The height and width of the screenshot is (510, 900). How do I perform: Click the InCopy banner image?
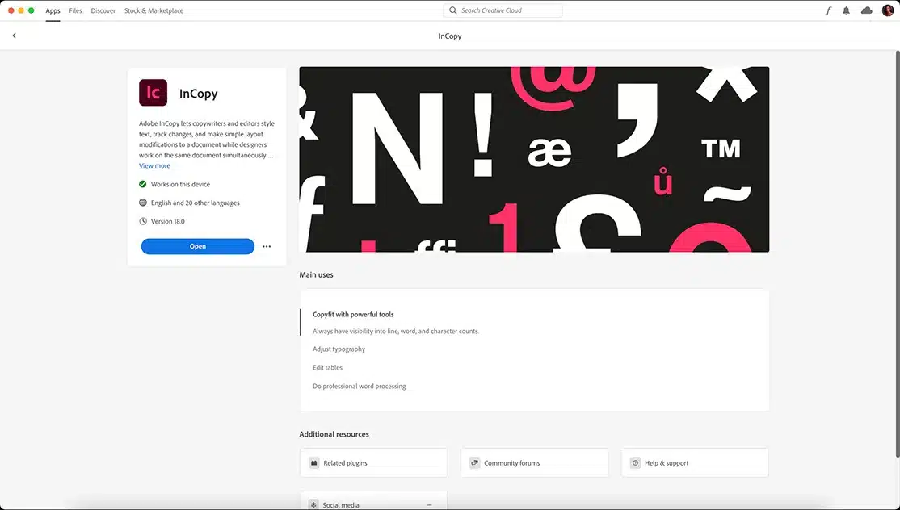click(534, 159)
